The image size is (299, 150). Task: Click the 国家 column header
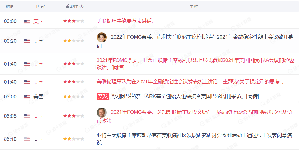(40, 7)
